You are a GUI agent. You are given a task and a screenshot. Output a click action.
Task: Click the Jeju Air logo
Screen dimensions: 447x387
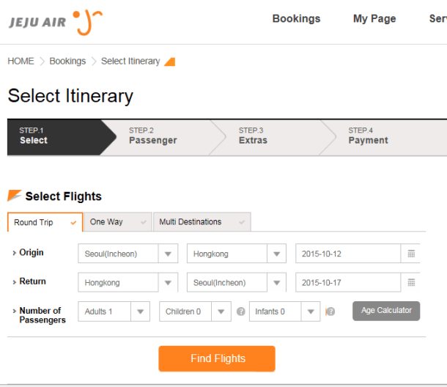56,23
